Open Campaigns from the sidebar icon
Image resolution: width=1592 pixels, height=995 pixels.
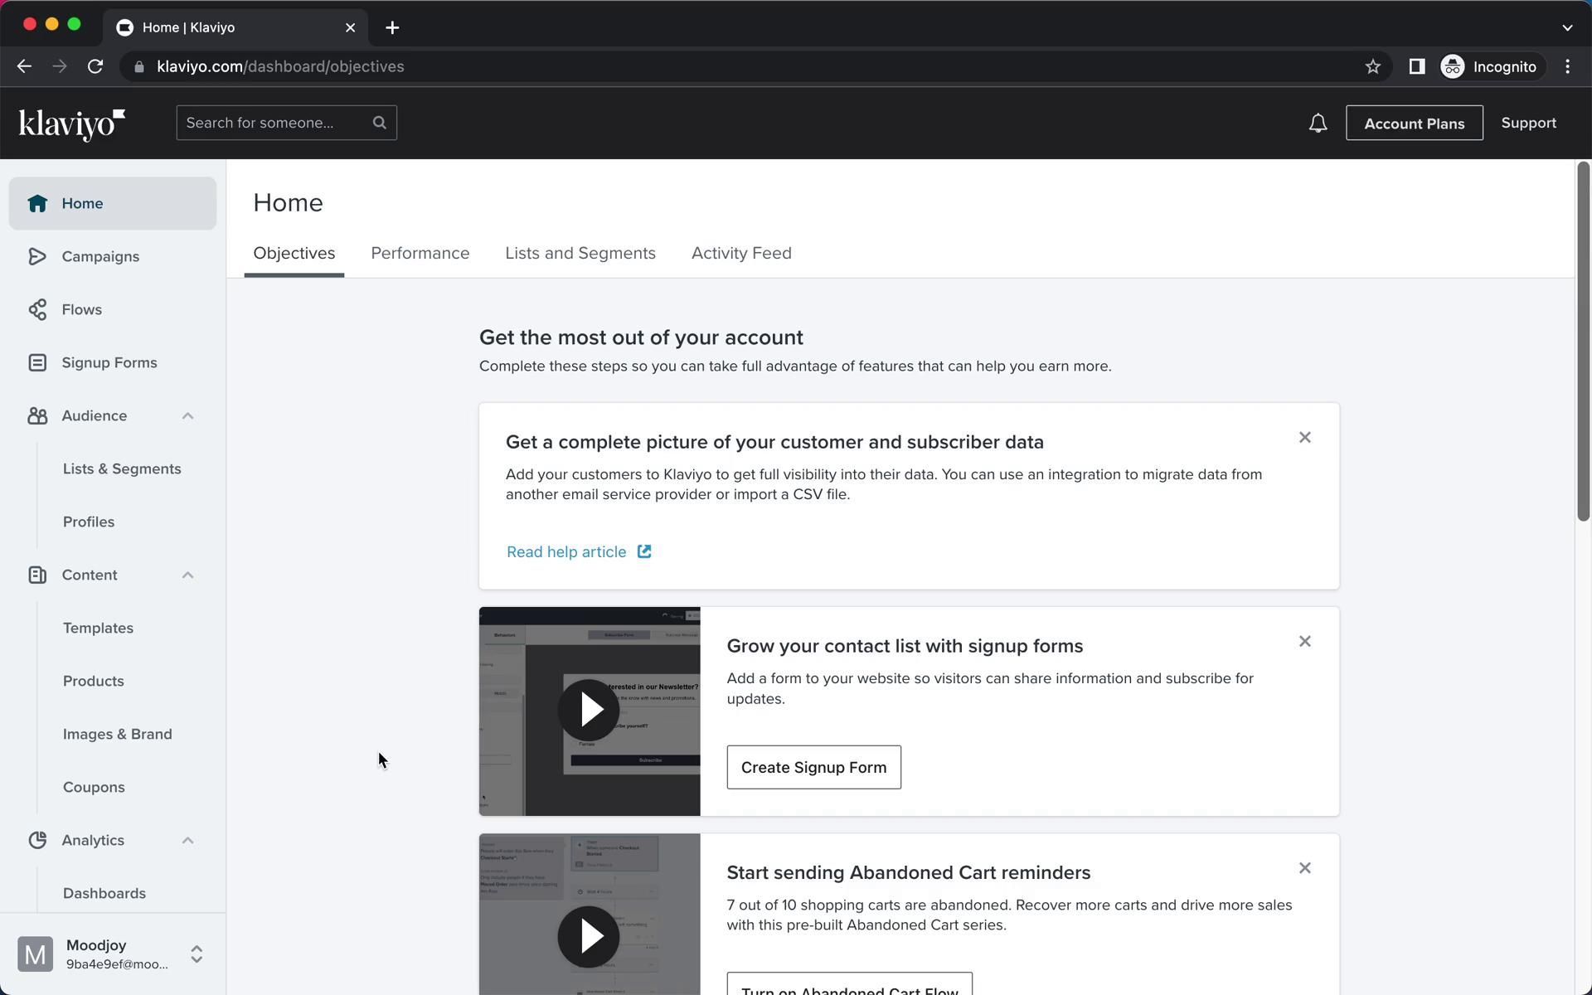coord(36,256)
